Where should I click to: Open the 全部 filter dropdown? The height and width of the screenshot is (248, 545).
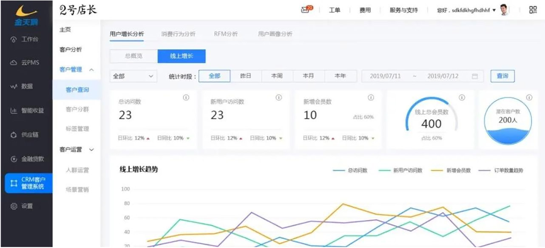133,76
